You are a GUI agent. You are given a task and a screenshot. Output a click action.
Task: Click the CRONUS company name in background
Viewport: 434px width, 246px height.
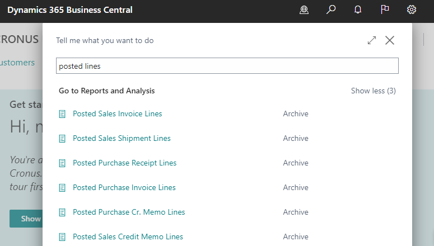pos(19,39)
